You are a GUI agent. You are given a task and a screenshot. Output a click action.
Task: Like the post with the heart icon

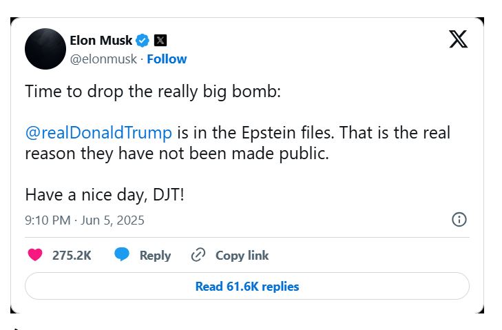pyautogui.click(x=35, y=255)
